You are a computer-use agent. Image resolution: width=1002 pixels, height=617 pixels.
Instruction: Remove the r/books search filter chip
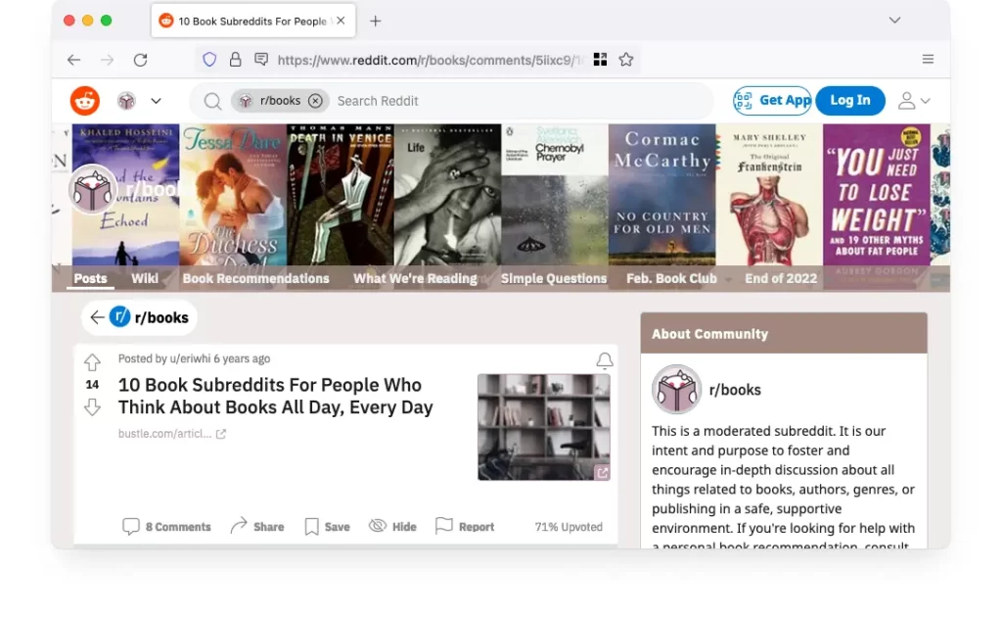coord(315,100)
